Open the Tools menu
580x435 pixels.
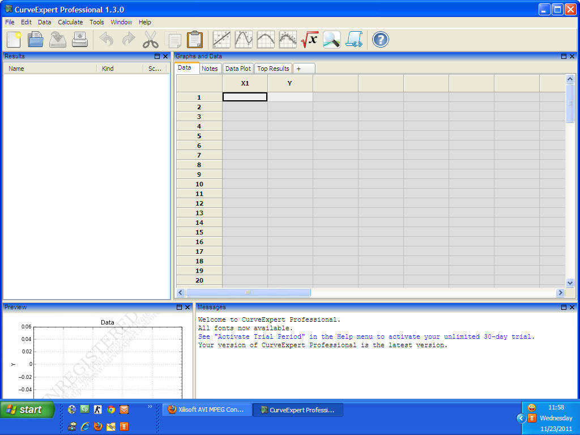pyautogui.click(x=96, y=22)
